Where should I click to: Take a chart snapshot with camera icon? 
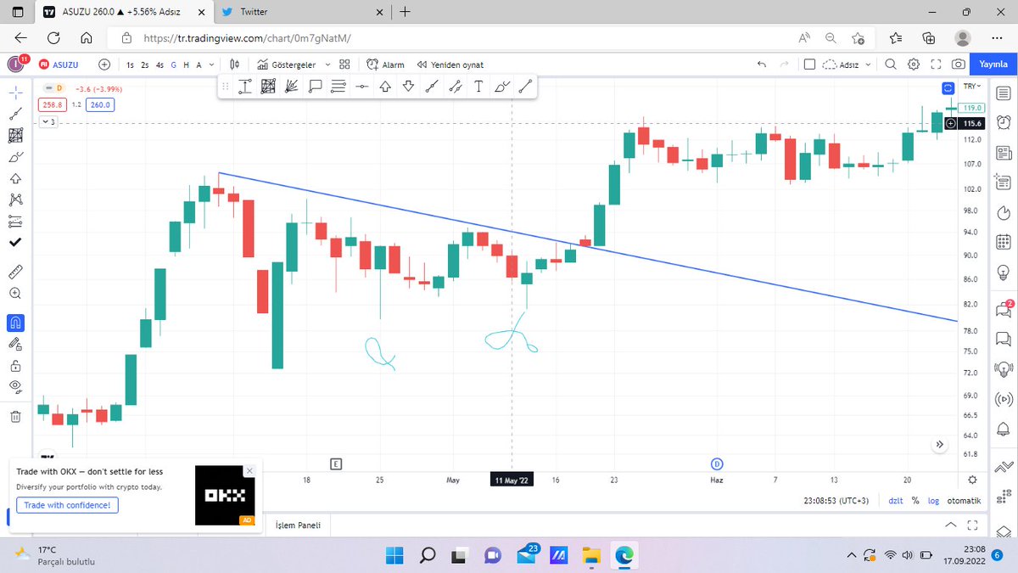coord(958,65)
